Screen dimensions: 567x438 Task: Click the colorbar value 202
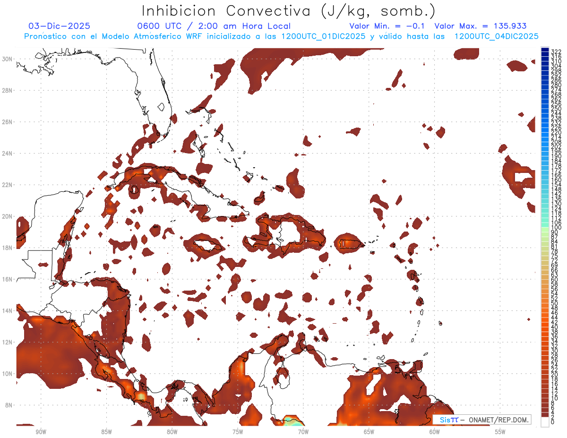[556, 146]
